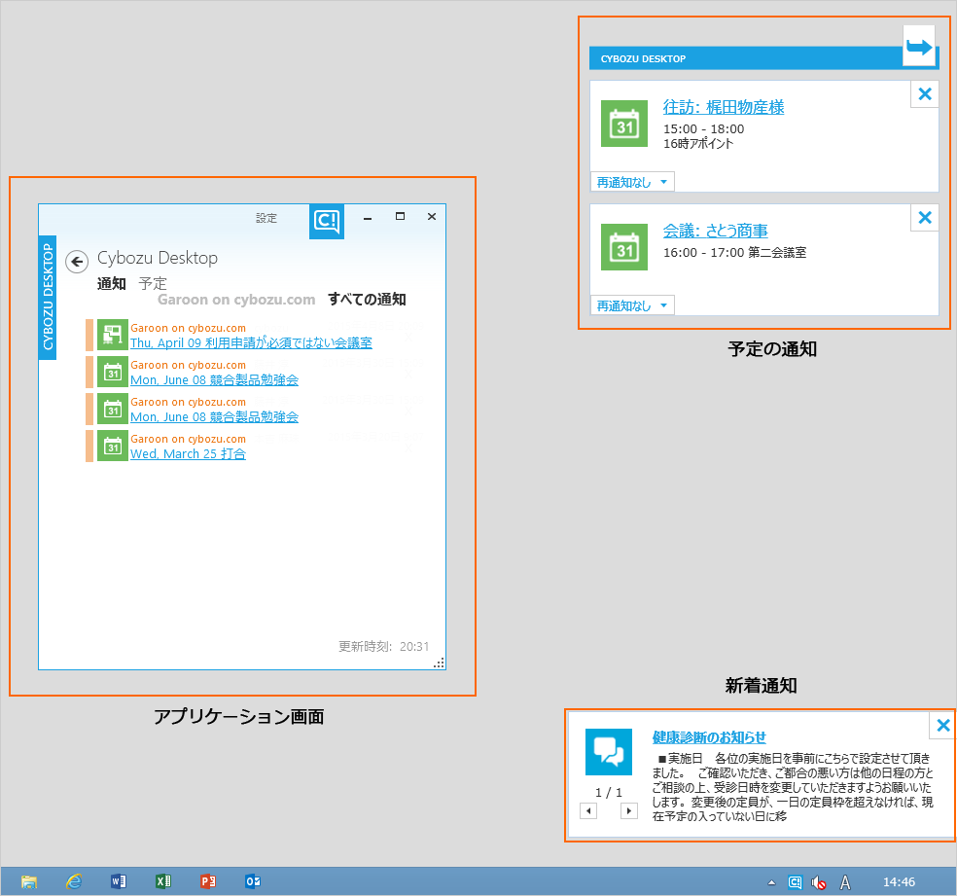Open File Explorer from the taskbar
Viewport: 957px width, 896px height.
tap(28, 881)
